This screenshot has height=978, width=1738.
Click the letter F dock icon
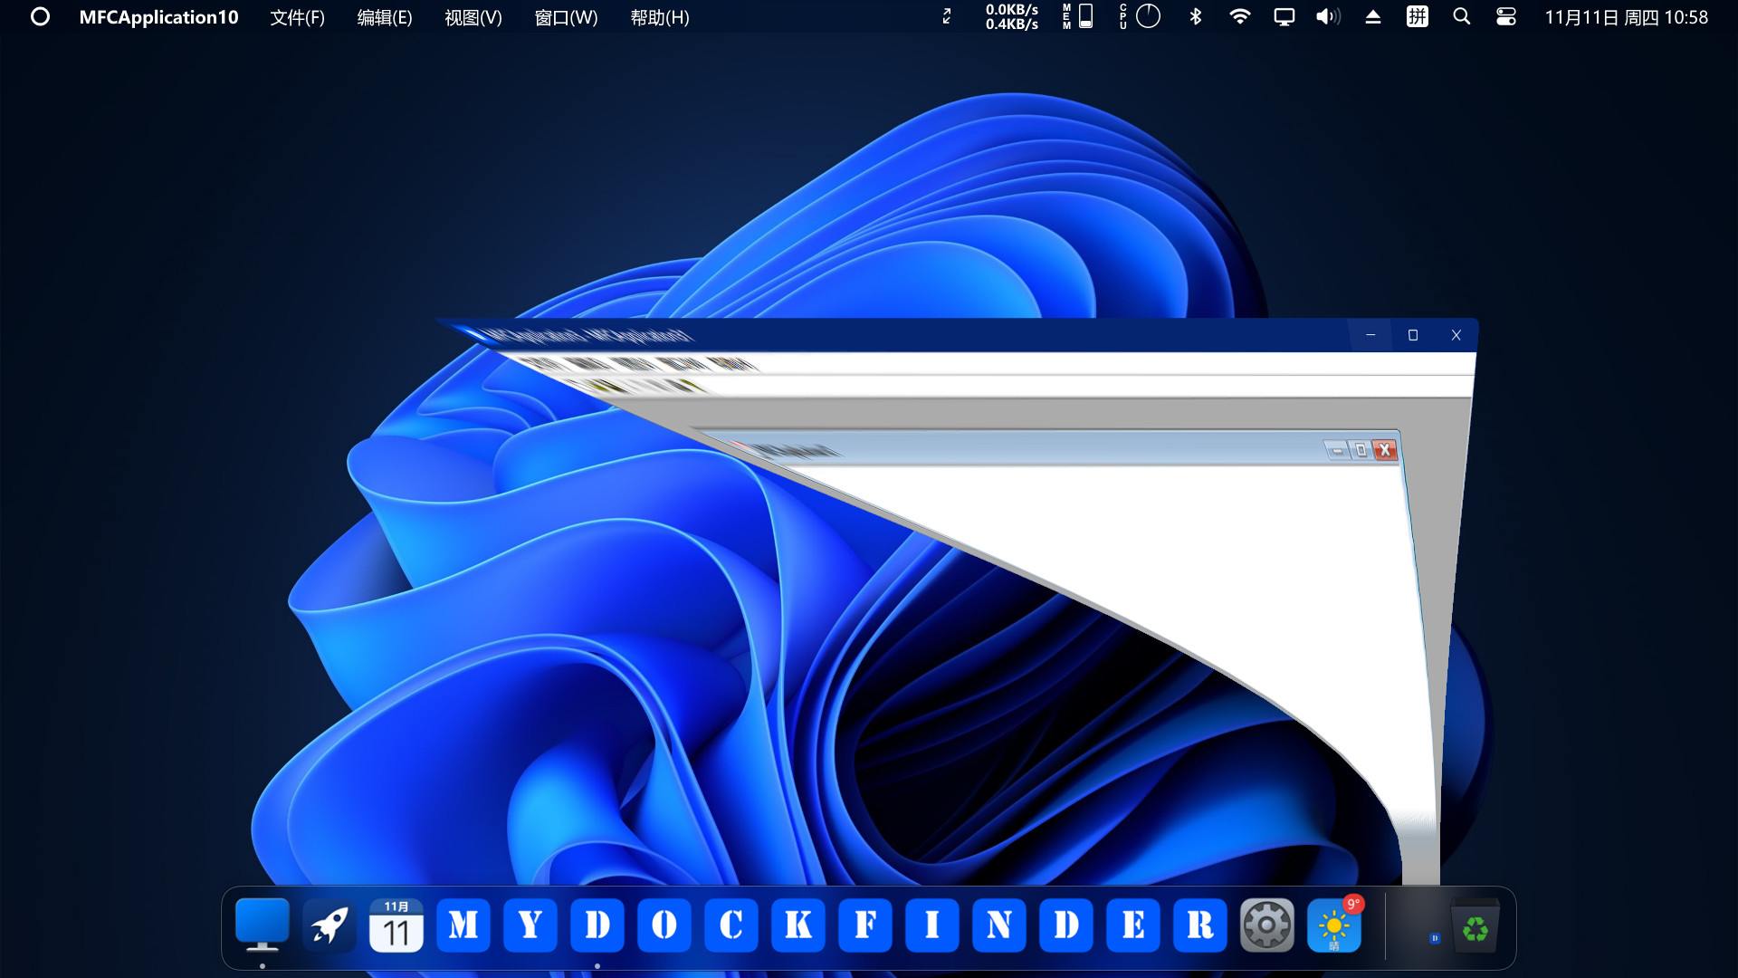[x=865, y=925]
